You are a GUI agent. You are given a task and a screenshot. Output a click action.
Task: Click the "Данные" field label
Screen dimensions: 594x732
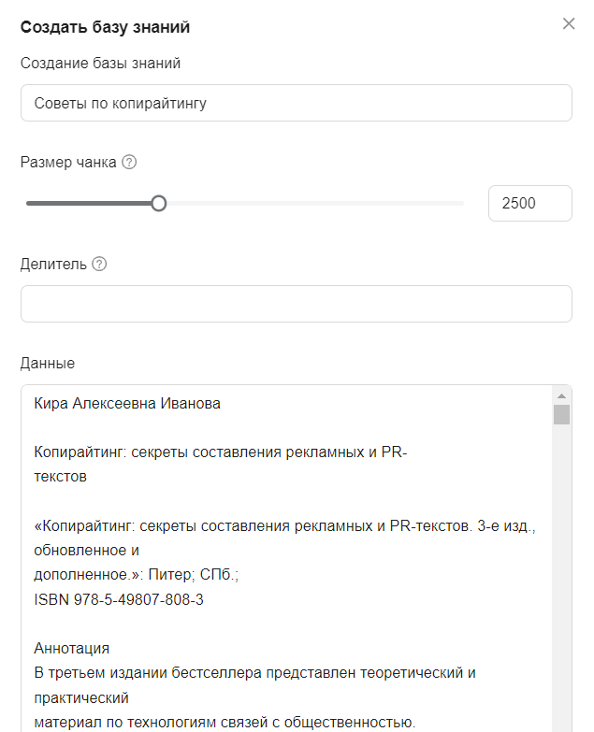[x=48, y=363]
